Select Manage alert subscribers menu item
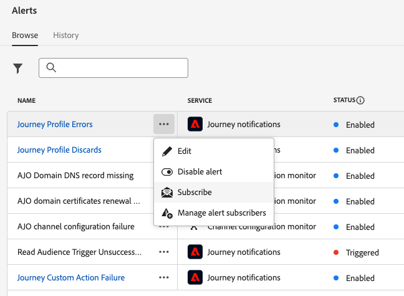The height and width of the screenshot is (296, 404). click(221, 213)
